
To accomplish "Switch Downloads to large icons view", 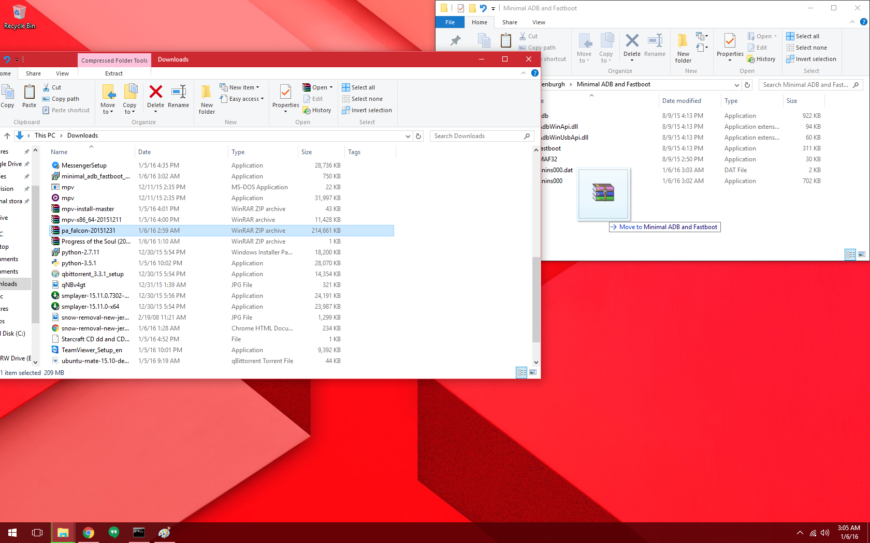I will 533,372.
